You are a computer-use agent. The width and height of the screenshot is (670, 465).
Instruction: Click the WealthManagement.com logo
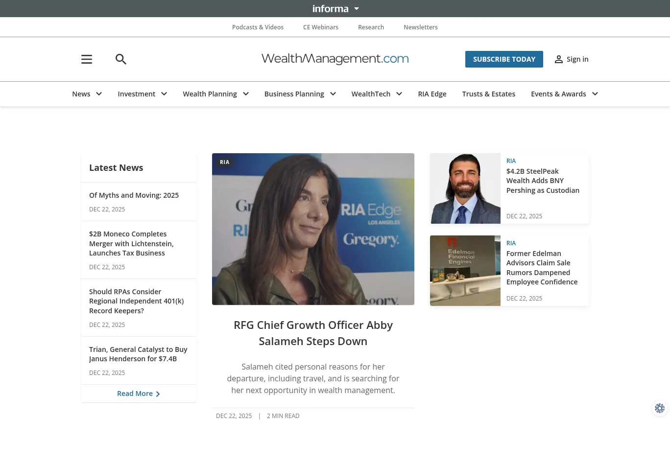click(x=335, y=59)
